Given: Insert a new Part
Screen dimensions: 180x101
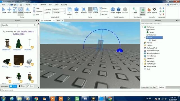Looking at the screenshot, I should tap(76, 10).
